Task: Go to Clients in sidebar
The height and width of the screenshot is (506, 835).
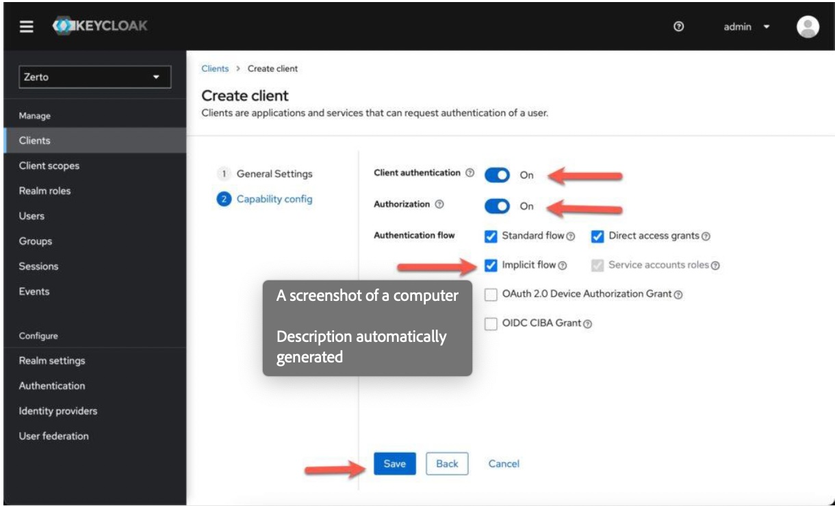Action: 94,140
